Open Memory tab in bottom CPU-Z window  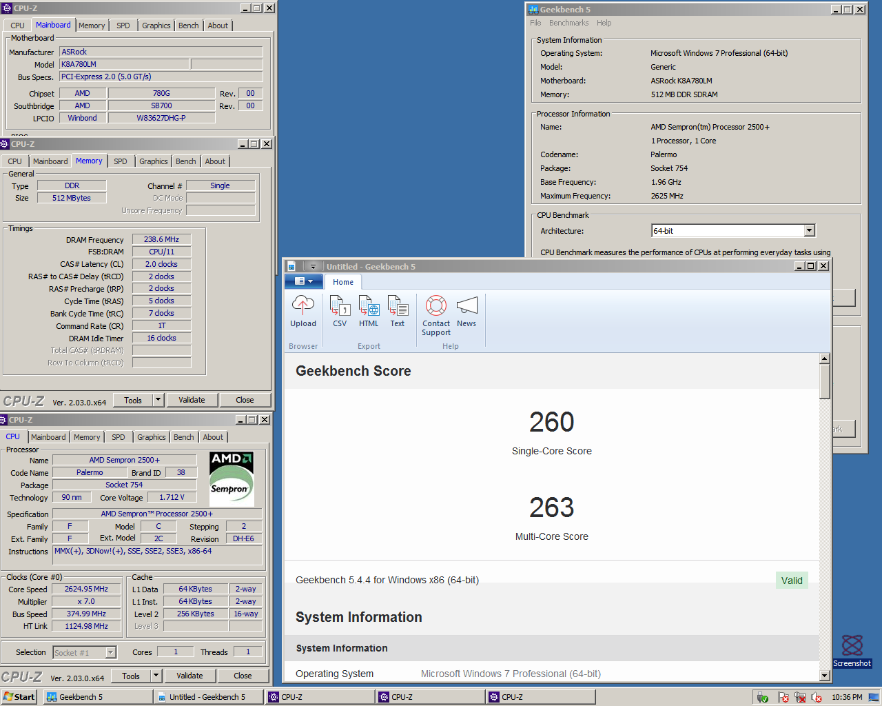pyautogui.click(x=87, y=437)
